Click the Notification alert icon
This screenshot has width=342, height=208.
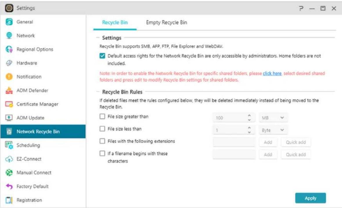(9, 77)
